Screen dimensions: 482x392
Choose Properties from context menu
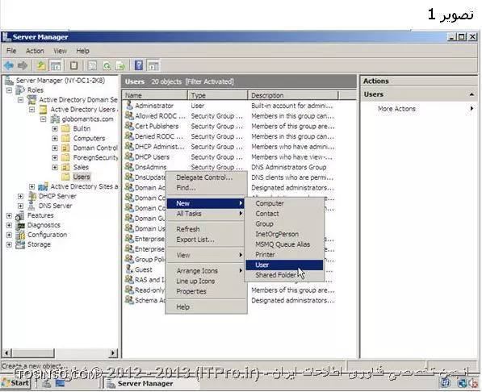206,291
